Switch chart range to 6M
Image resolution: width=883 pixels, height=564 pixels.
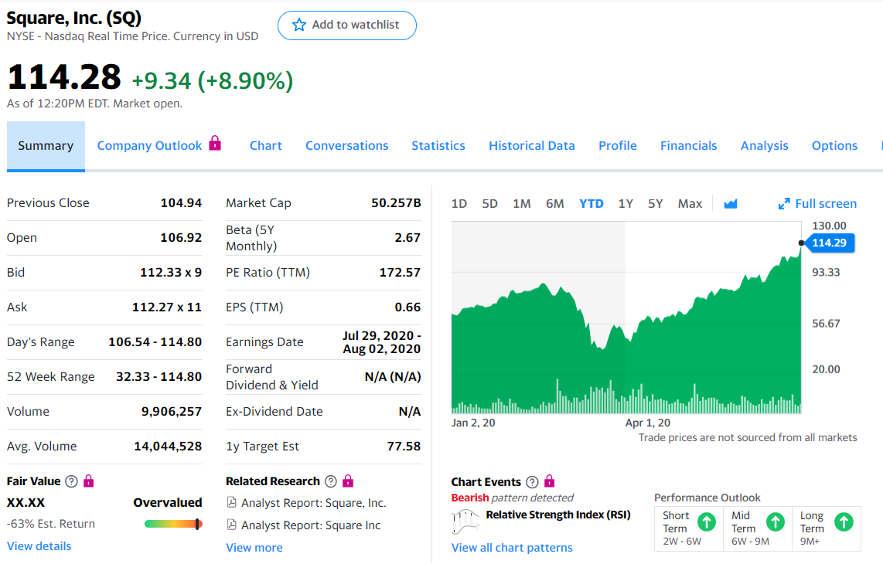[554, 204]
